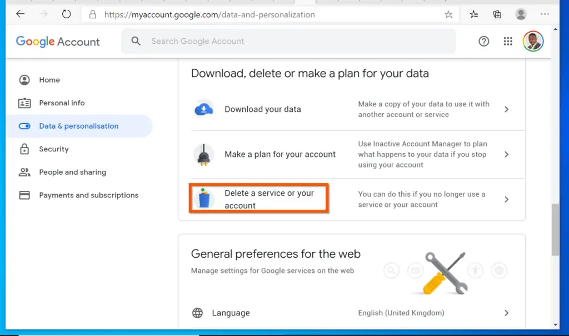Open the Security padlock icon

[24, 149]
